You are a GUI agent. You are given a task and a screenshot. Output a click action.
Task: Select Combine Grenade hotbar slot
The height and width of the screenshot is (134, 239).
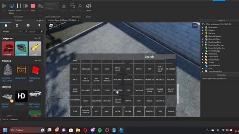[86, 111]
